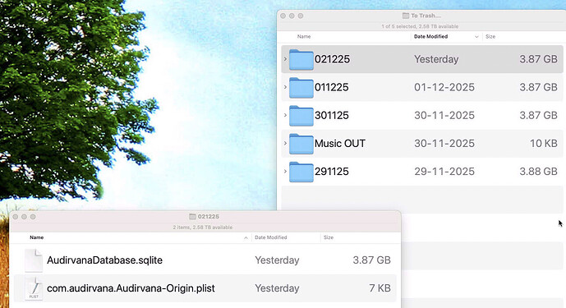Select the plist file icon

(x=34, y=288)
